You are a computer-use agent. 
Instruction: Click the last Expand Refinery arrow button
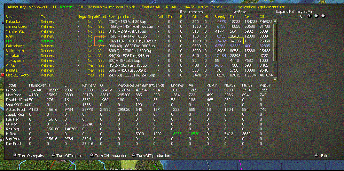[x=323, y=16]
